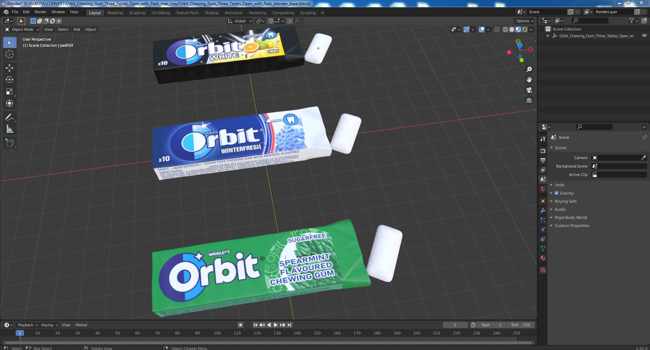Screen dimensions: 650x350
Task: Open the pivot point dropdown
Action: tap(260, 21)
